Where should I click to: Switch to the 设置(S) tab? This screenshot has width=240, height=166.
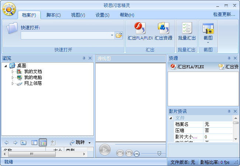[x=102, y=15]
